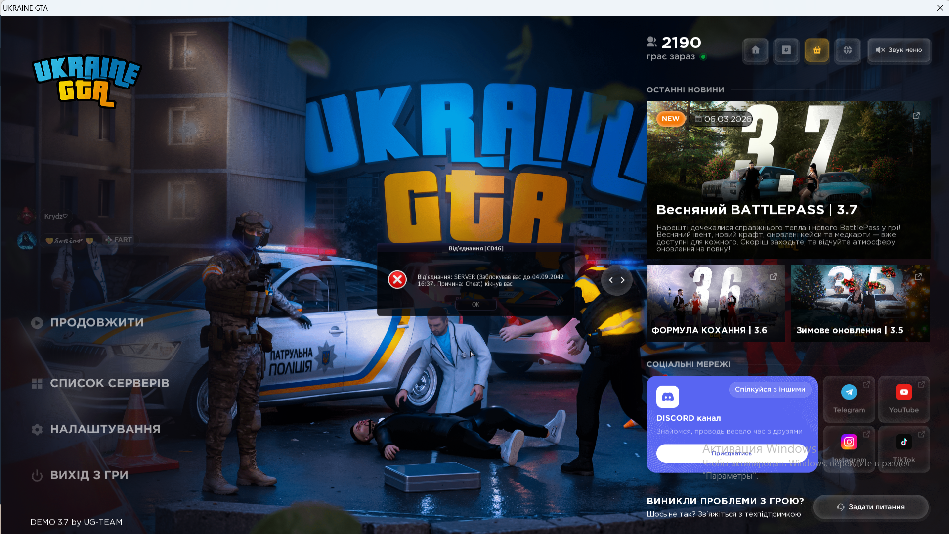
Task: Open the TikTok social link
Action: click(904, 449)
